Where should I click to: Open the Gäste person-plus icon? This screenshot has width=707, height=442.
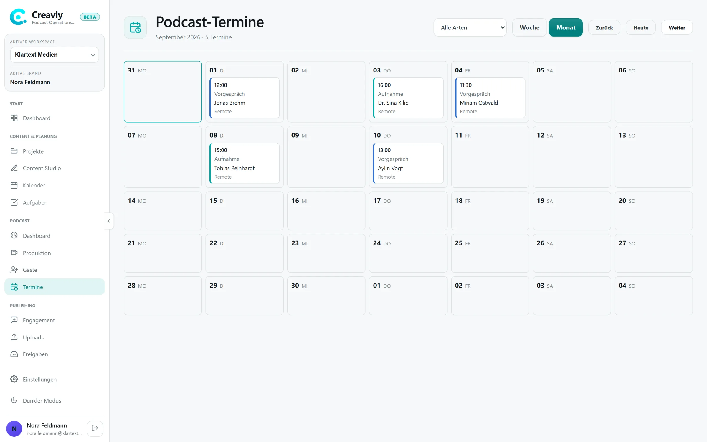[x=14, y=270]
